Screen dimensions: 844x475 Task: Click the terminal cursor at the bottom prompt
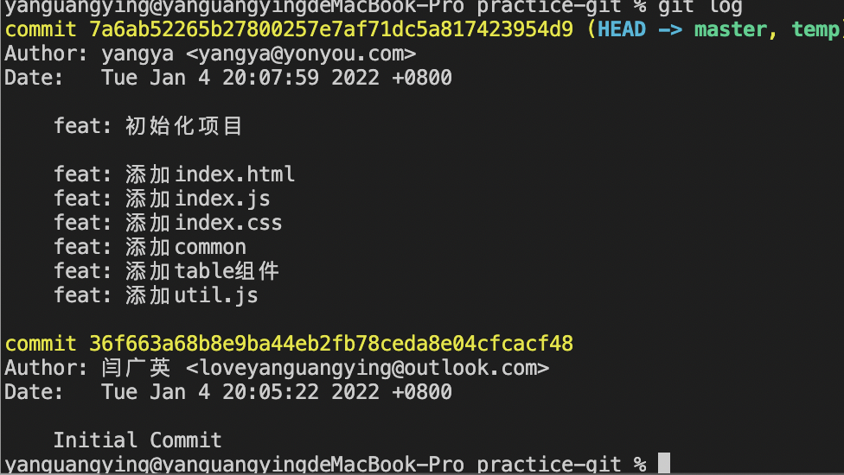click(x=664, y=463)
